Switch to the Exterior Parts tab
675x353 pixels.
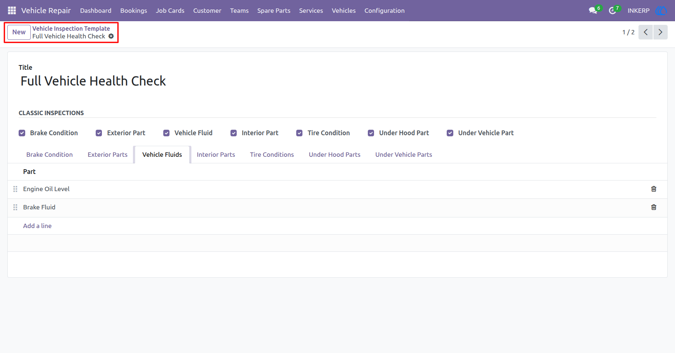click(107, 155)
